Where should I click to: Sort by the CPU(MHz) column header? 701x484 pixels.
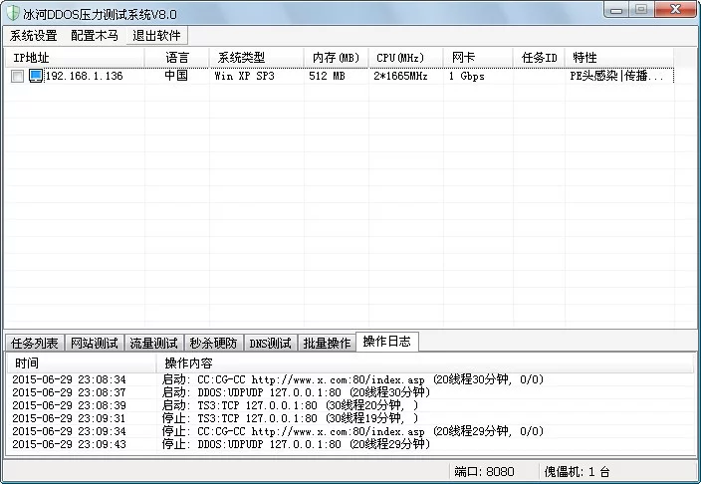point(406,58)
